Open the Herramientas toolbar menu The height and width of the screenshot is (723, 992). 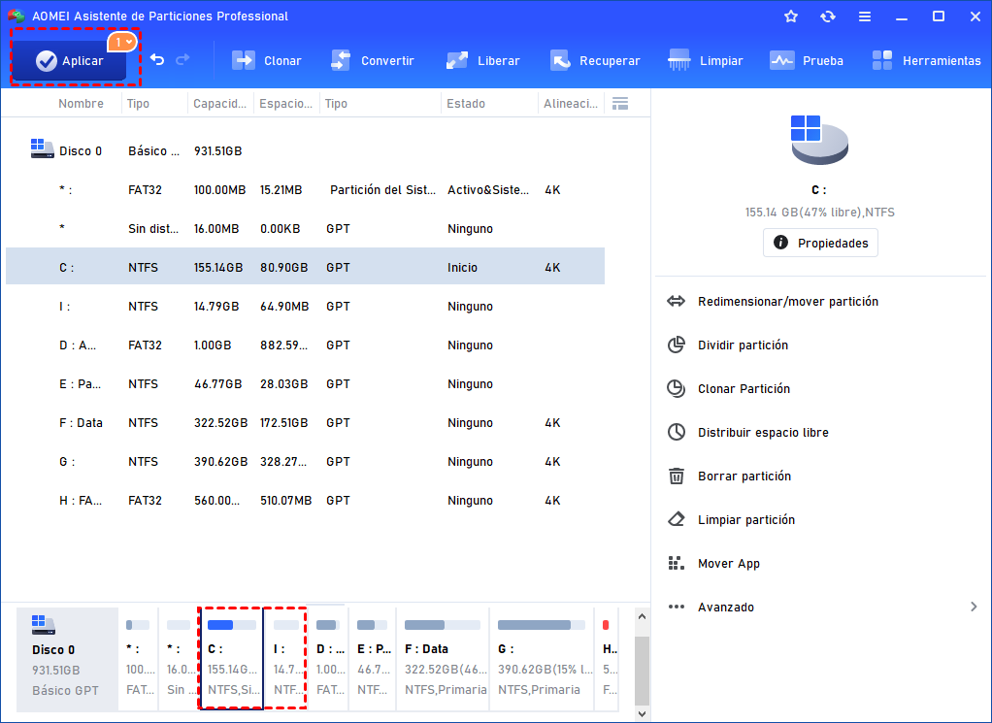point(926,61)
